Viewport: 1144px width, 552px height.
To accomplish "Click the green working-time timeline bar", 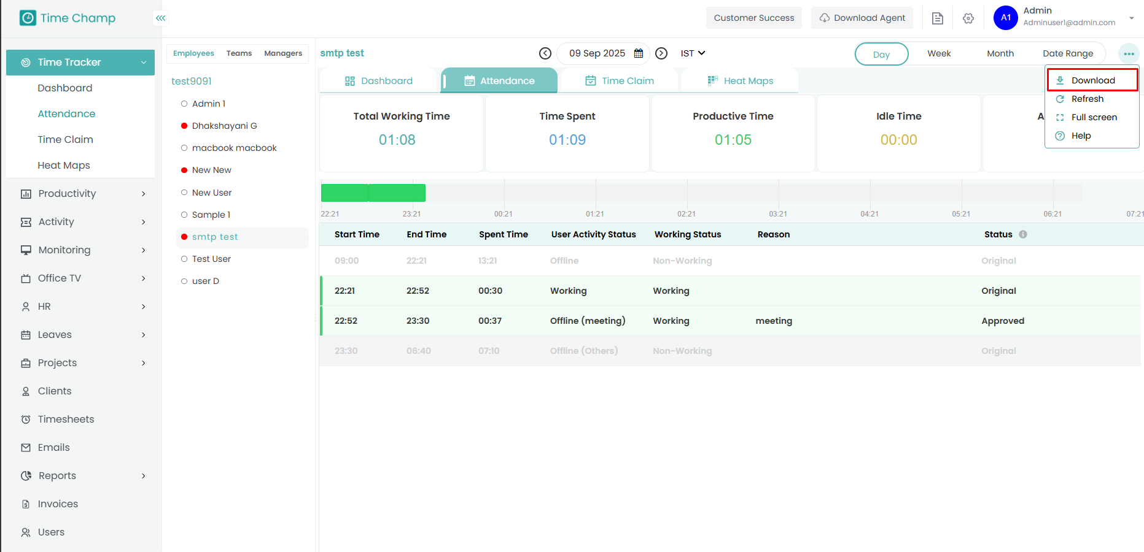I will pos(373,193).
